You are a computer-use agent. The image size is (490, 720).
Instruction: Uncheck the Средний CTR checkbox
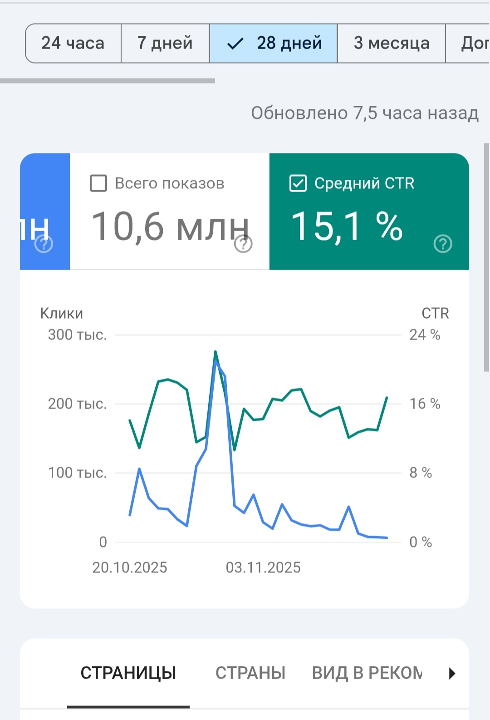tap(298, 183)
